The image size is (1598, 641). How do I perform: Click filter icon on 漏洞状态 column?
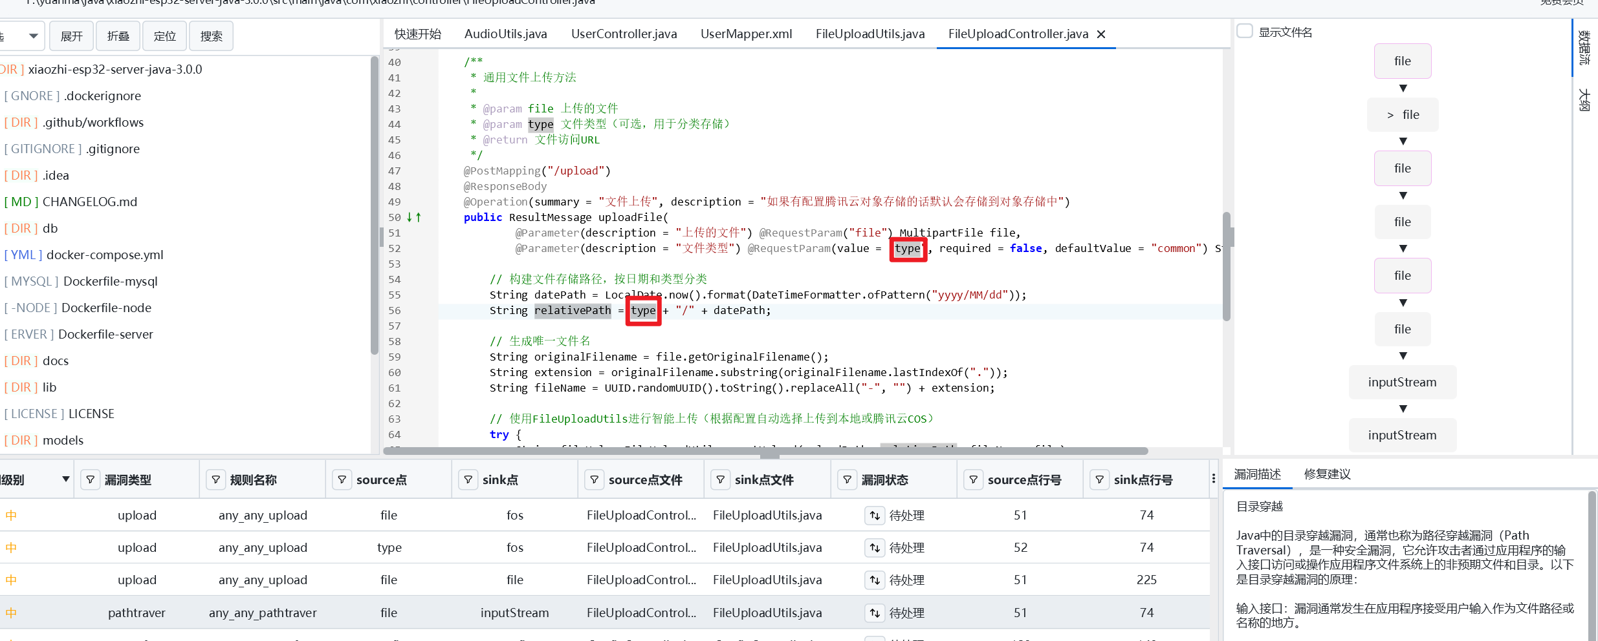pos(848,479)
